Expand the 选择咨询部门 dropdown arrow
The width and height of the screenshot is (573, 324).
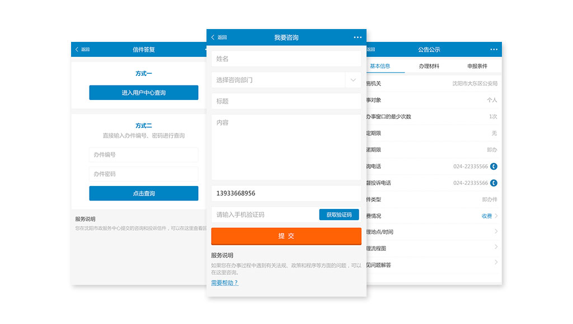point(353,80)
